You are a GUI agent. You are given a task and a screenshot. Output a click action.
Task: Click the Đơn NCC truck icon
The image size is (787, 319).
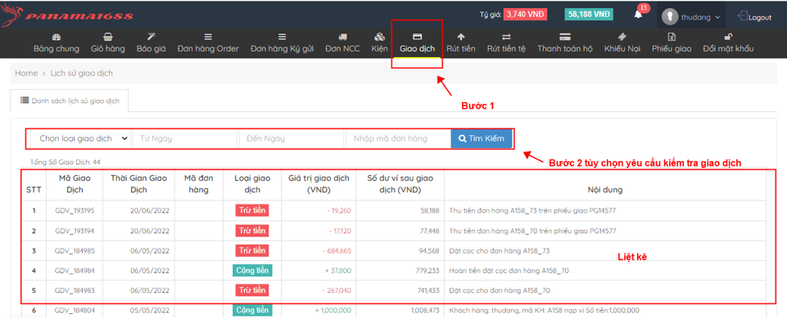click(x=343, y=37)
